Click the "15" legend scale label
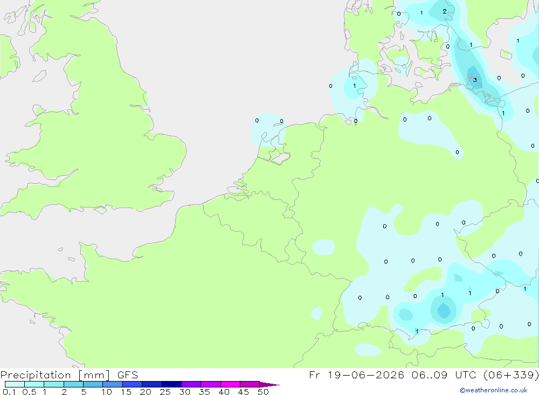The height and width of the screenshot is (395, 539). coord(126,392)
